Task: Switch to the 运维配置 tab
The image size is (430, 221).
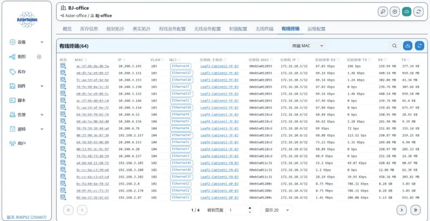Action: [x=316, y=29]
